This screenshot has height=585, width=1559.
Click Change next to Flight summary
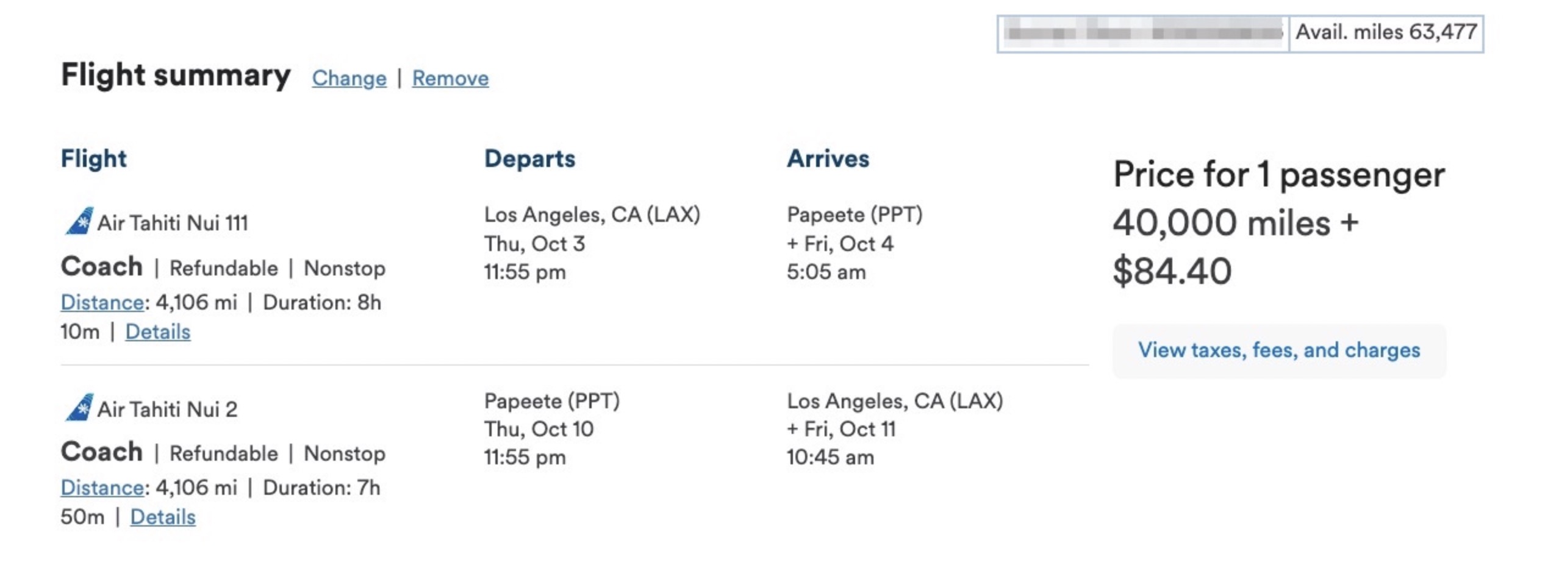pyautogui.click(x=348, y=78)
